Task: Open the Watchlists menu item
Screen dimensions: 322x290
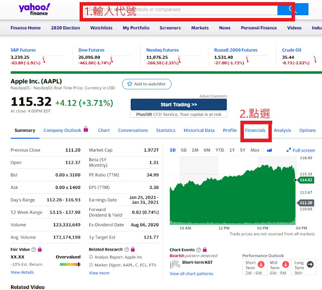Action: (x=101, y=28)
